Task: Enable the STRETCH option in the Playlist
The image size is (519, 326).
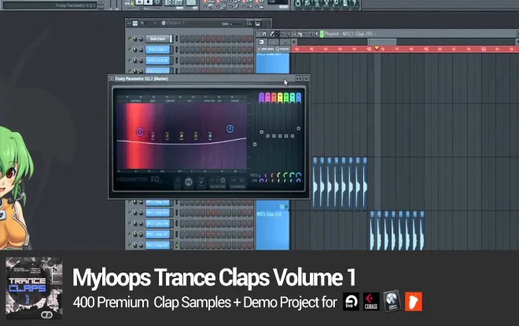Action: (x=282, y=49)
